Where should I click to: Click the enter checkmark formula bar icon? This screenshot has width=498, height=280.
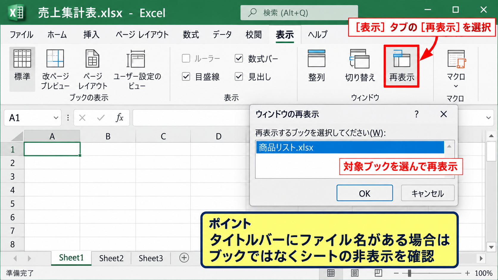(x=101, y=118)
